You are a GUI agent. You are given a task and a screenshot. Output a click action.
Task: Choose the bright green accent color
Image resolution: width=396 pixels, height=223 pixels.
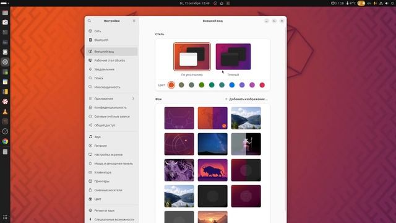tap(202, 85)
